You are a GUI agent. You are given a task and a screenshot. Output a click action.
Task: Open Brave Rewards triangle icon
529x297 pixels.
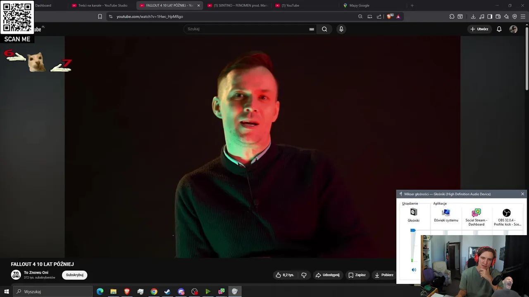click(398, 16)
